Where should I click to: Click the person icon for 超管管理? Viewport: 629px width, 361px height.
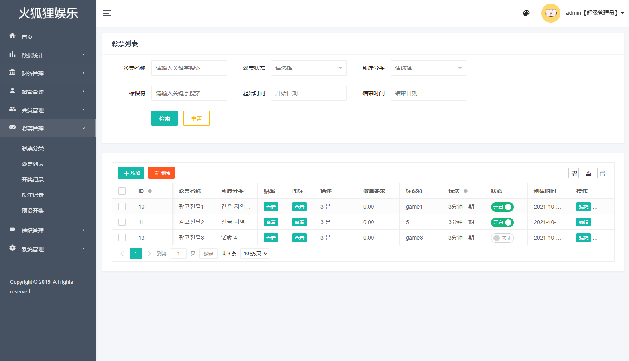(12, 91)
